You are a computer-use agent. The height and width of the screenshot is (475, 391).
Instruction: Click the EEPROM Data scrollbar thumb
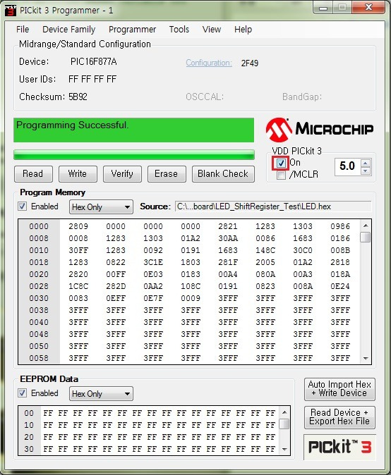[x=284, y=424]
